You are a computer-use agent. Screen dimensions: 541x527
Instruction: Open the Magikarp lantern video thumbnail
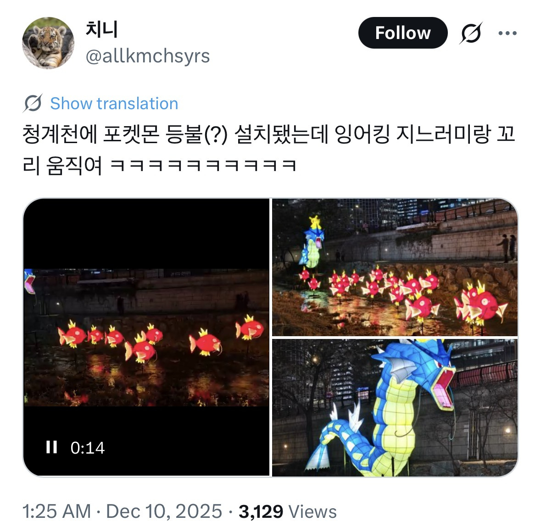[146, 337]
